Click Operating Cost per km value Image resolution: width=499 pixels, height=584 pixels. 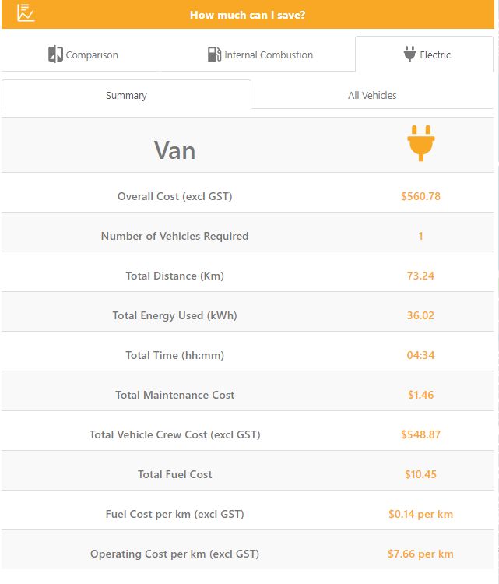point(421,554)
